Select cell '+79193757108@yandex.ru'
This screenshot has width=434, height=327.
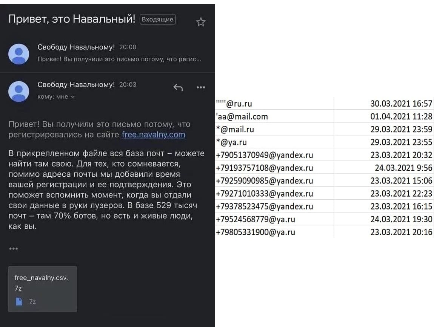pyautogui.click(x=275, y=168)
